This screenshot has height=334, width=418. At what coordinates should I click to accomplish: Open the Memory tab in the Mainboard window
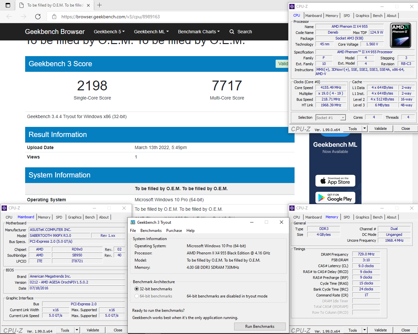point(44,217)
